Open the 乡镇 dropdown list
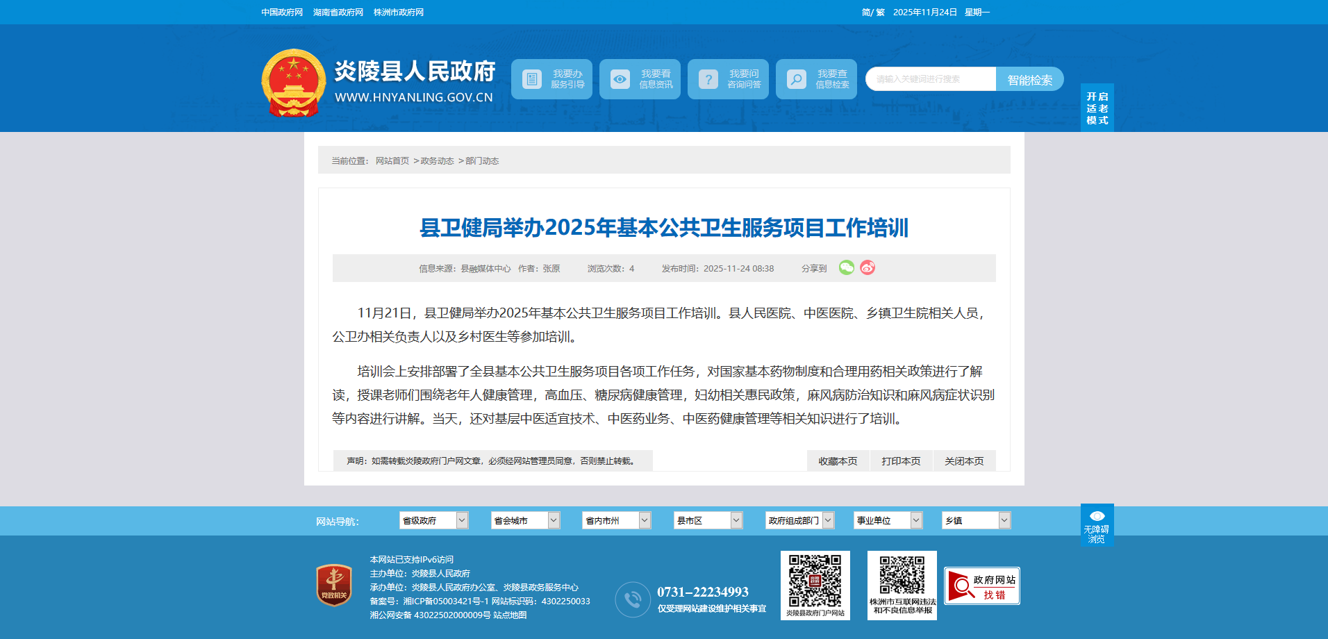The image size is (1328, 639). (976, 520)
